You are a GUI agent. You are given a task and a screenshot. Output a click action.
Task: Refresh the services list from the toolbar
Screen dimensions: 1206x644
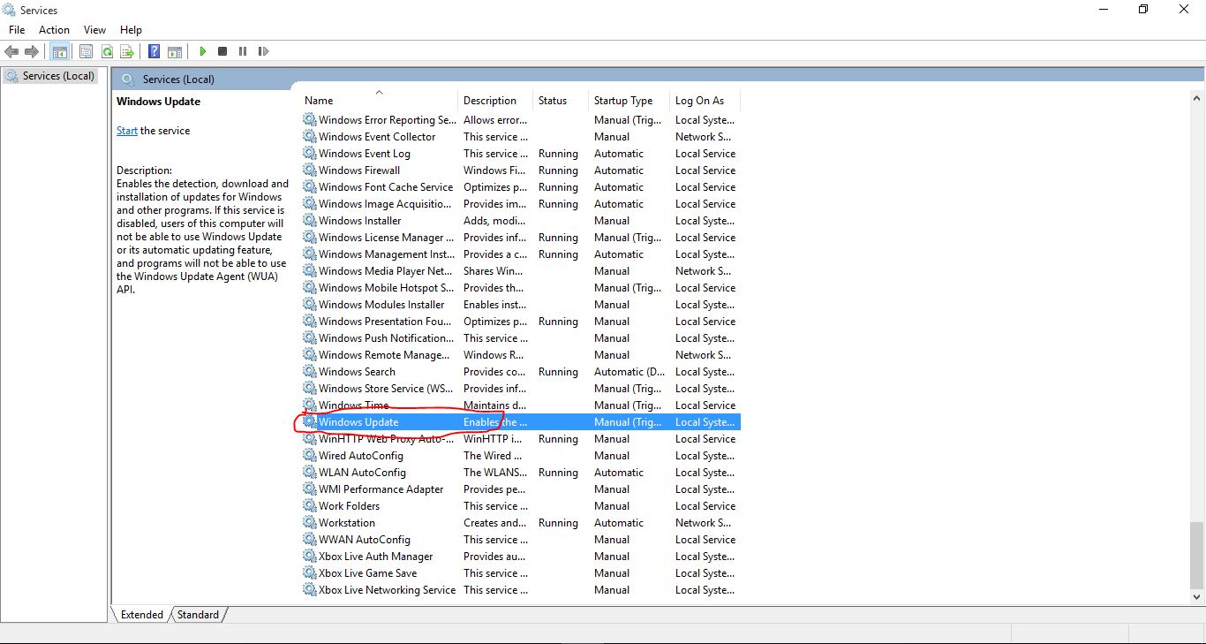(x=107, y=51)
